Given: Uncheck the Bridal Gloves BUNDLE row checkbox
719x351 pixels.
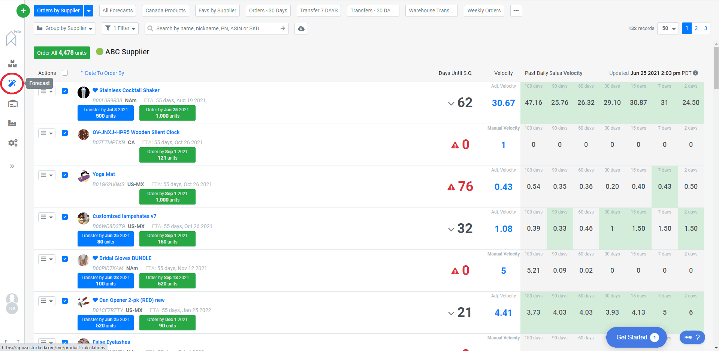Looking at the screenshot, I should pyautogui.click(x=65, y=259).
